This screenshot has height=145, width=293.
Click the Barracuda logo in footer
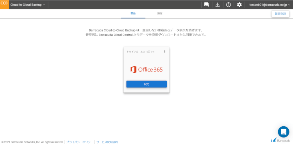coord(280,140)
